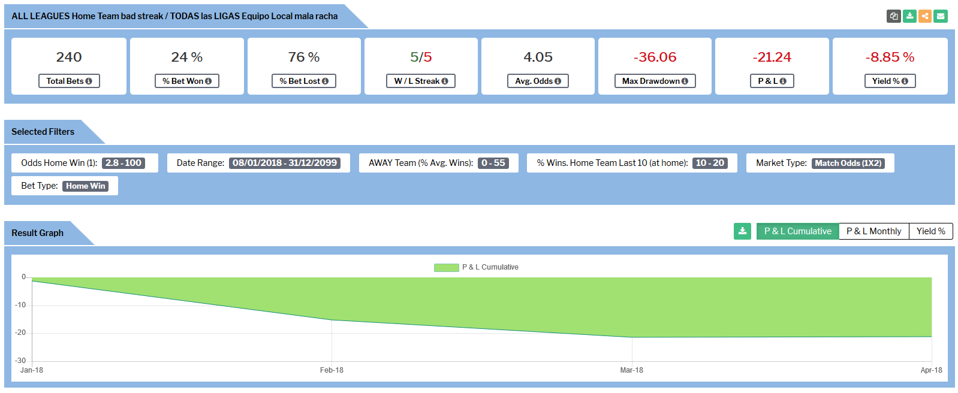Viewport: 958px width, 393px height.
Task: Click the Home Win bet type badge
Action: (x=86, y=186)
